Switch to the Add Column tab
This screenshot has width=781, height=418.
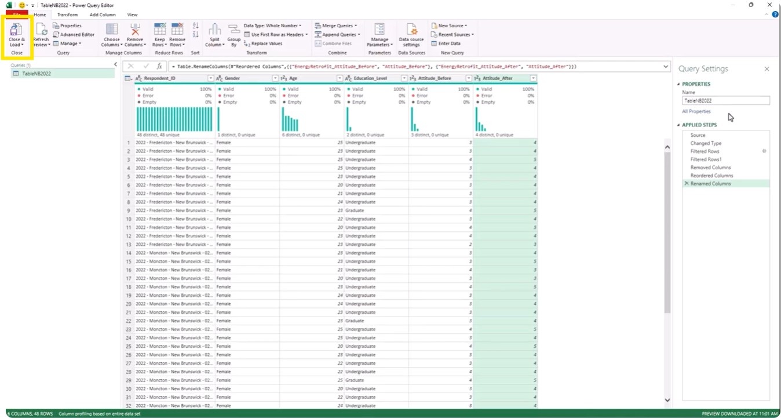[x=103, y=14]
